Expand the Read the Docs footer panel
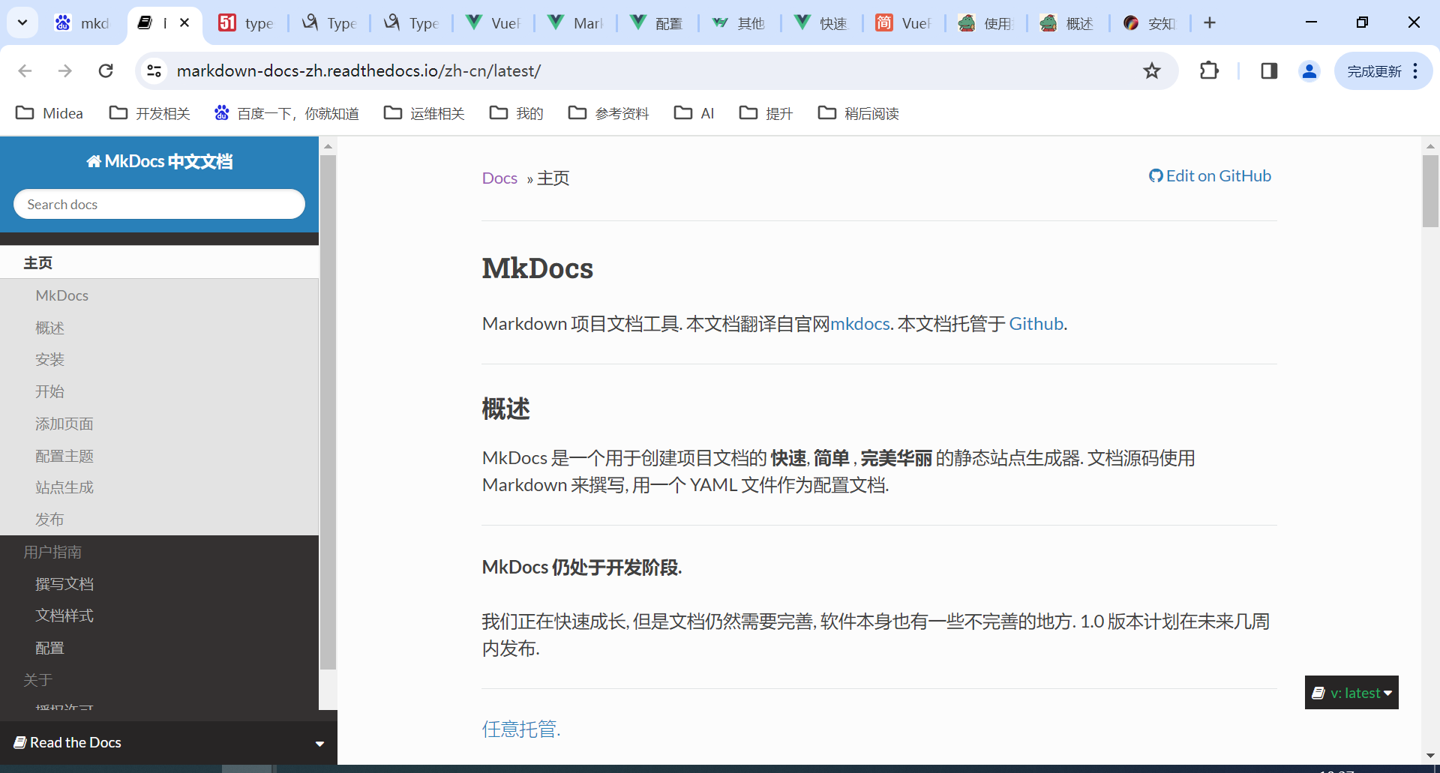The image size is (1440, 773). tap(169, 742)
